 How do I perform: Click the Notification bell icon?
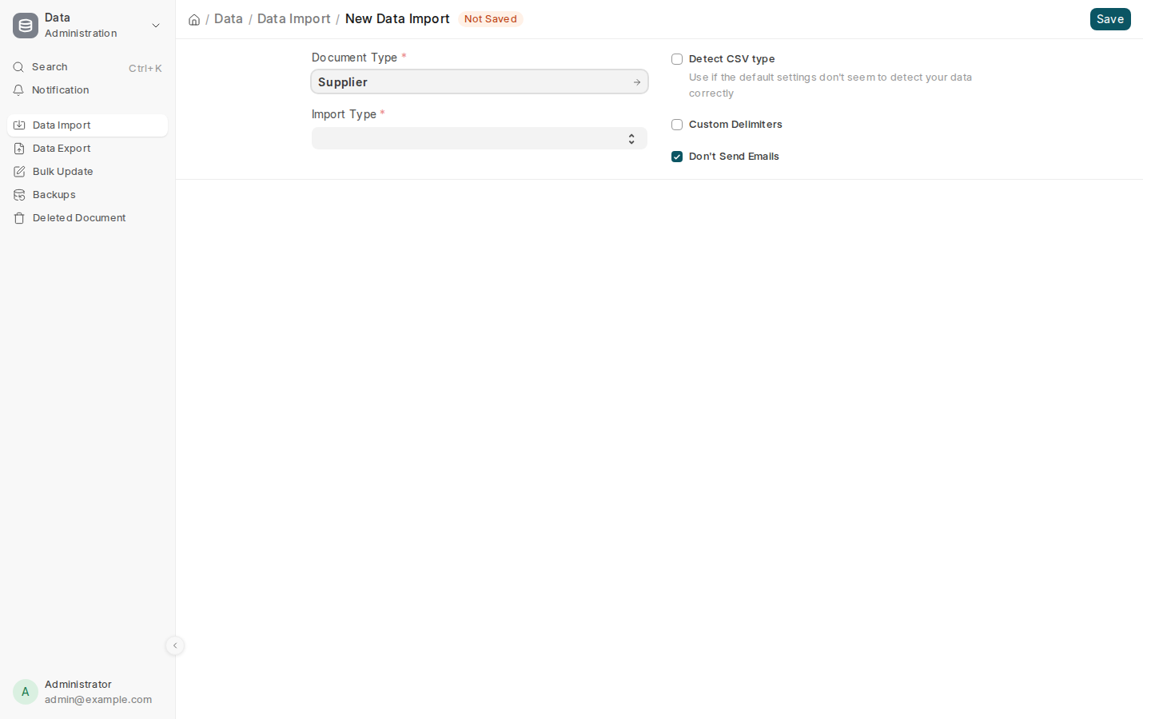[x=18, y=90]
